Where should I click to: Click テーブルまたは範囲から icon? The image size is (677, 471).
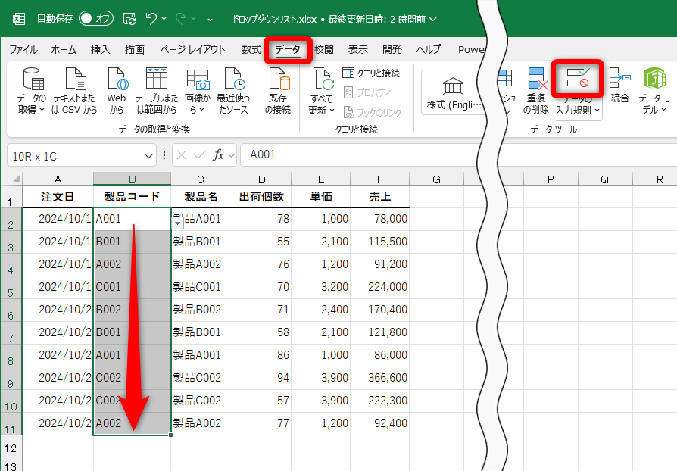coord(157,79)
